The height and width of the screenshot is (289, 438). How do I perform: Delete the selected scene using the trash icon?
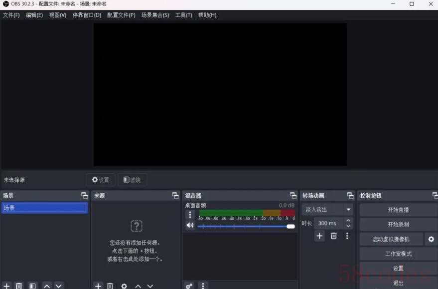(19, 286)
